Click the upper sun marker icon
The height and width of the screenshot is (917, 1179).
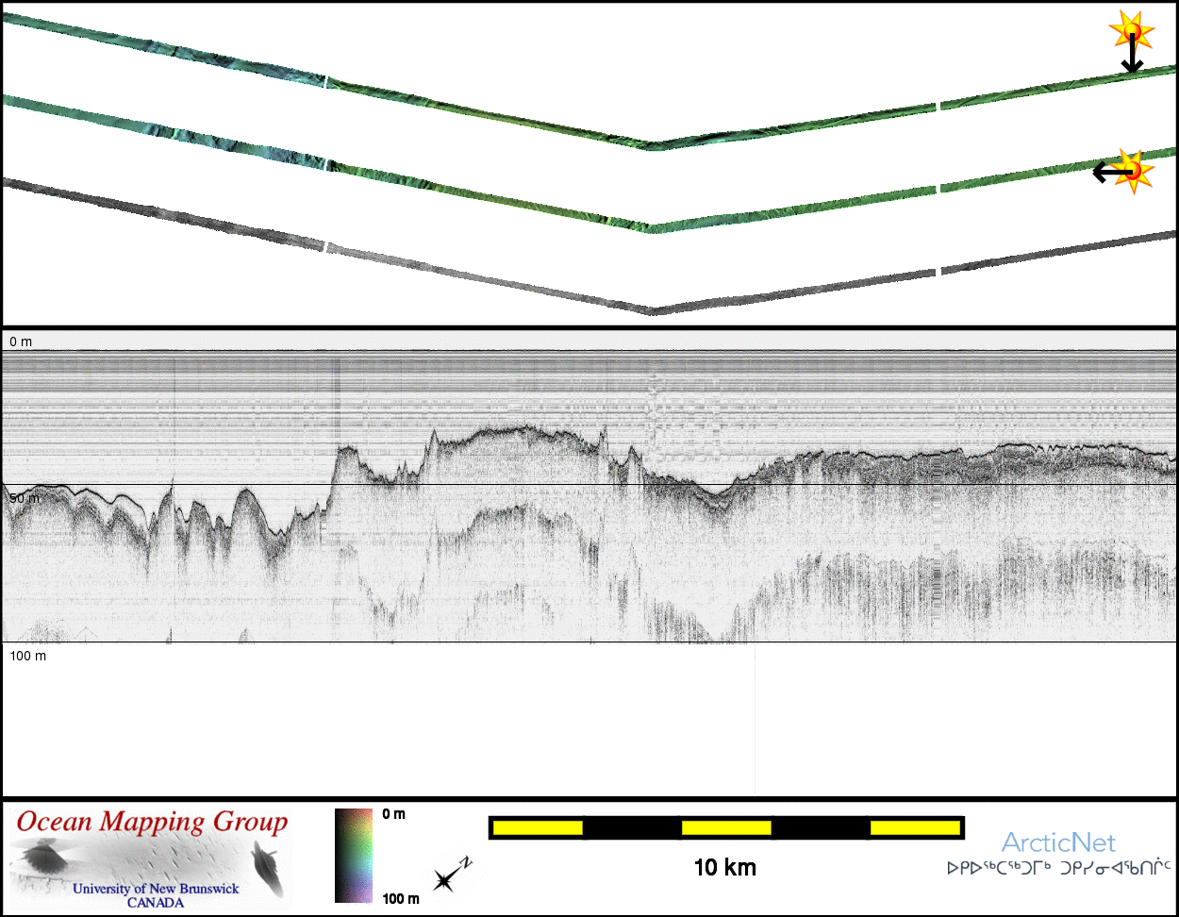(x=1131, y=32)
